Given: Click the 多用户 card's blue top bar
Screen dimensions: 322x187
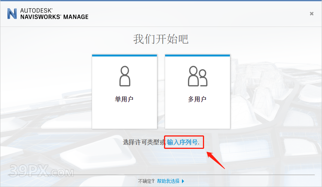Looking at the screenshot, I should click(197, 55).
